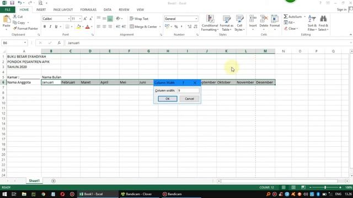Click OK in Column Width dialog
This screenshot has width=353, height=198.
click(168, 99)
